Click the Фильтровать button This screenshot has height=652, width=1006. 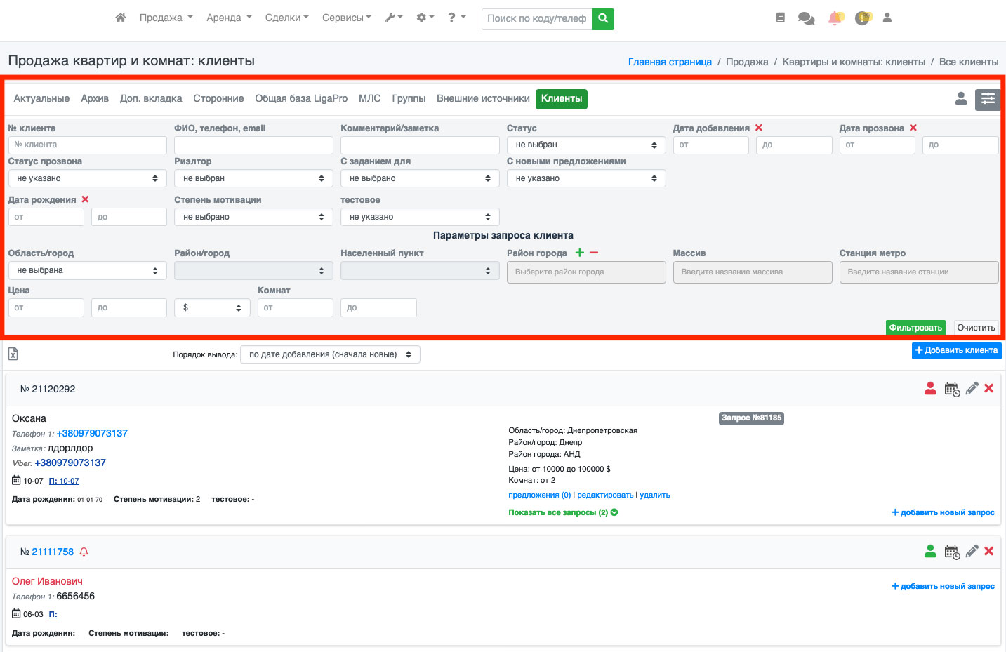(x=915, y=328)
